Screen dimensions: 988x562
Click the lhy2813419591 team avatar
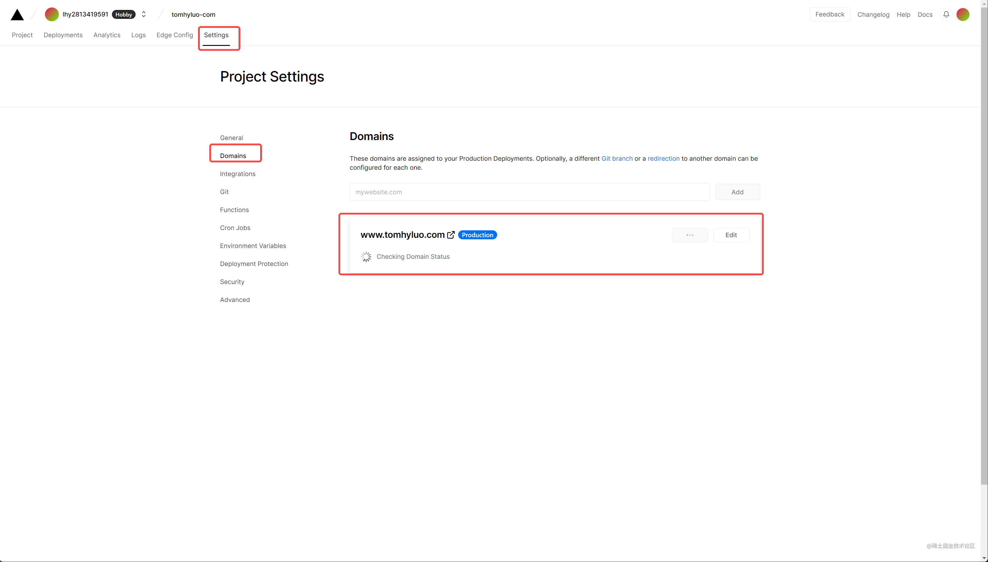point(52,14)
